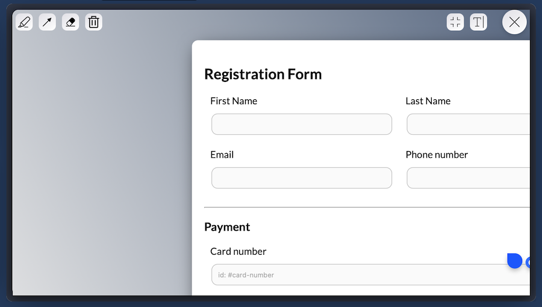Click the Phone number label

(x=437, y=155)
